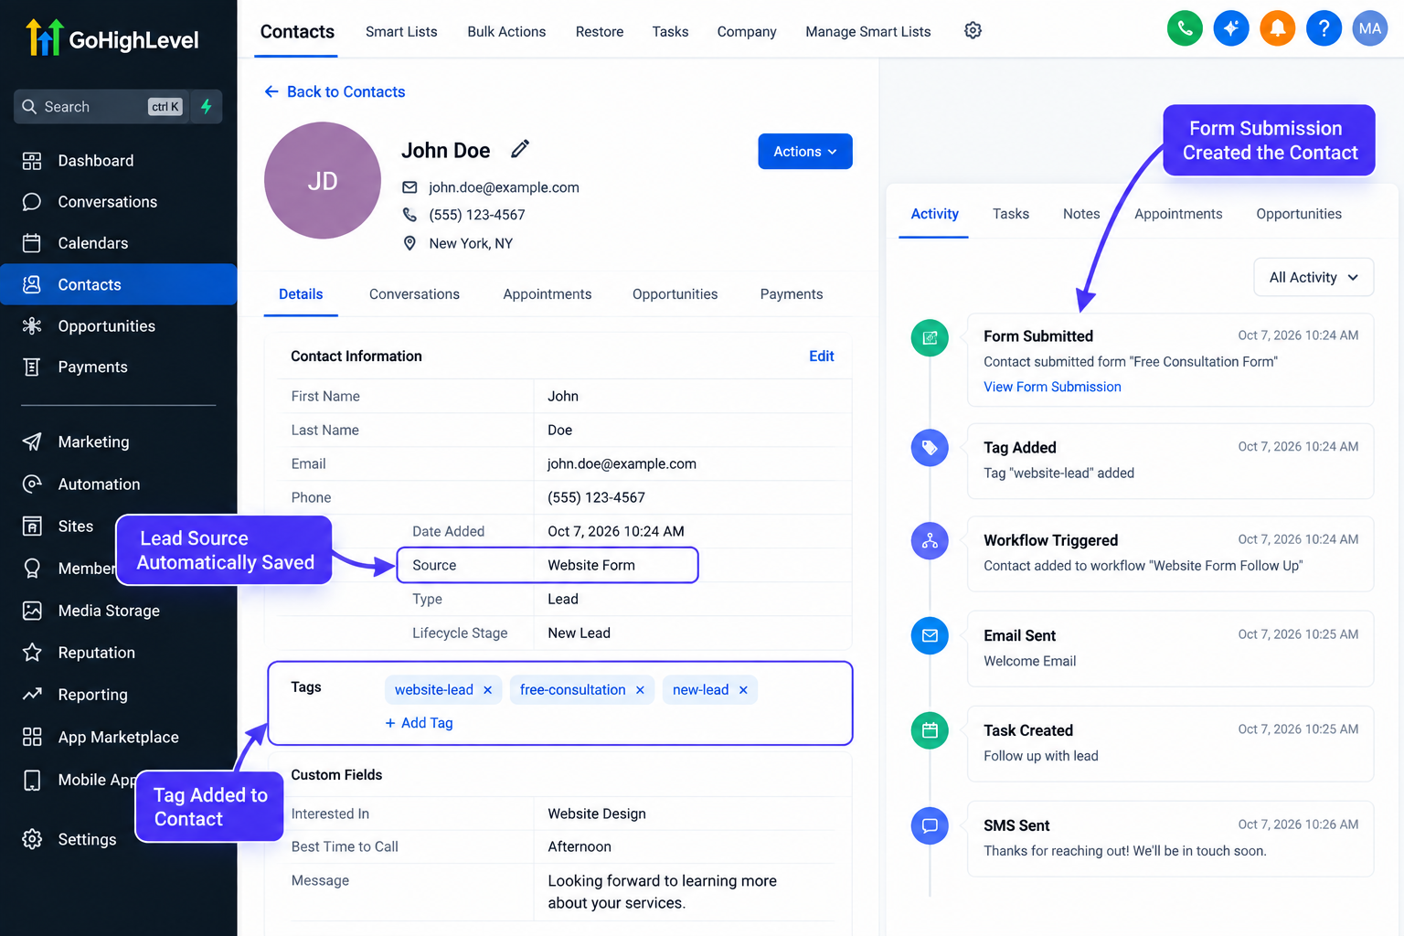Click the Add Tag button
1404x936 pixels.
click(x=419, y=723)
